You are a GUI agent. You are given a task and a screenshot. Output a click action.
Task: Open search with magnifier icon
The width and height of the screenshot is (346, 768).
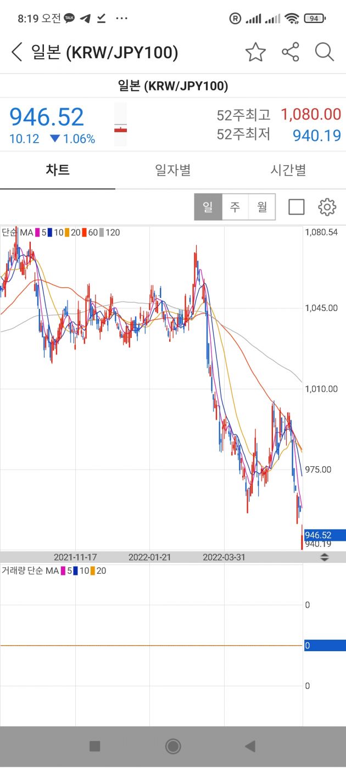pos(325,53)
